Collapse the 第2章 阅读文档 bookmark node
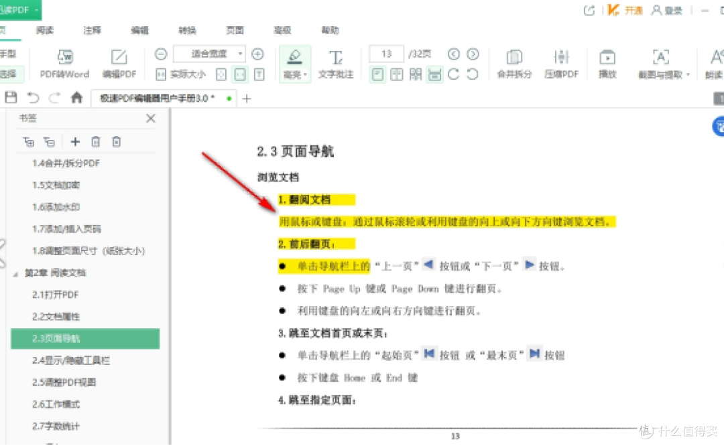 [15, 274]
